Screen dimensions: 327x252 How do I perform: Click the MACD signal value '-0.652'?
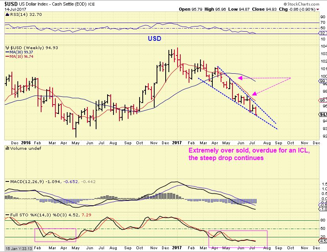pyautogui.click(x=70, y=182)
